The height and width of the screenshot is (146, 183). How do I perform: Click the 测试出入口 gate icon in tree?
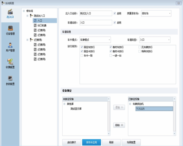[x=31, y=16]
